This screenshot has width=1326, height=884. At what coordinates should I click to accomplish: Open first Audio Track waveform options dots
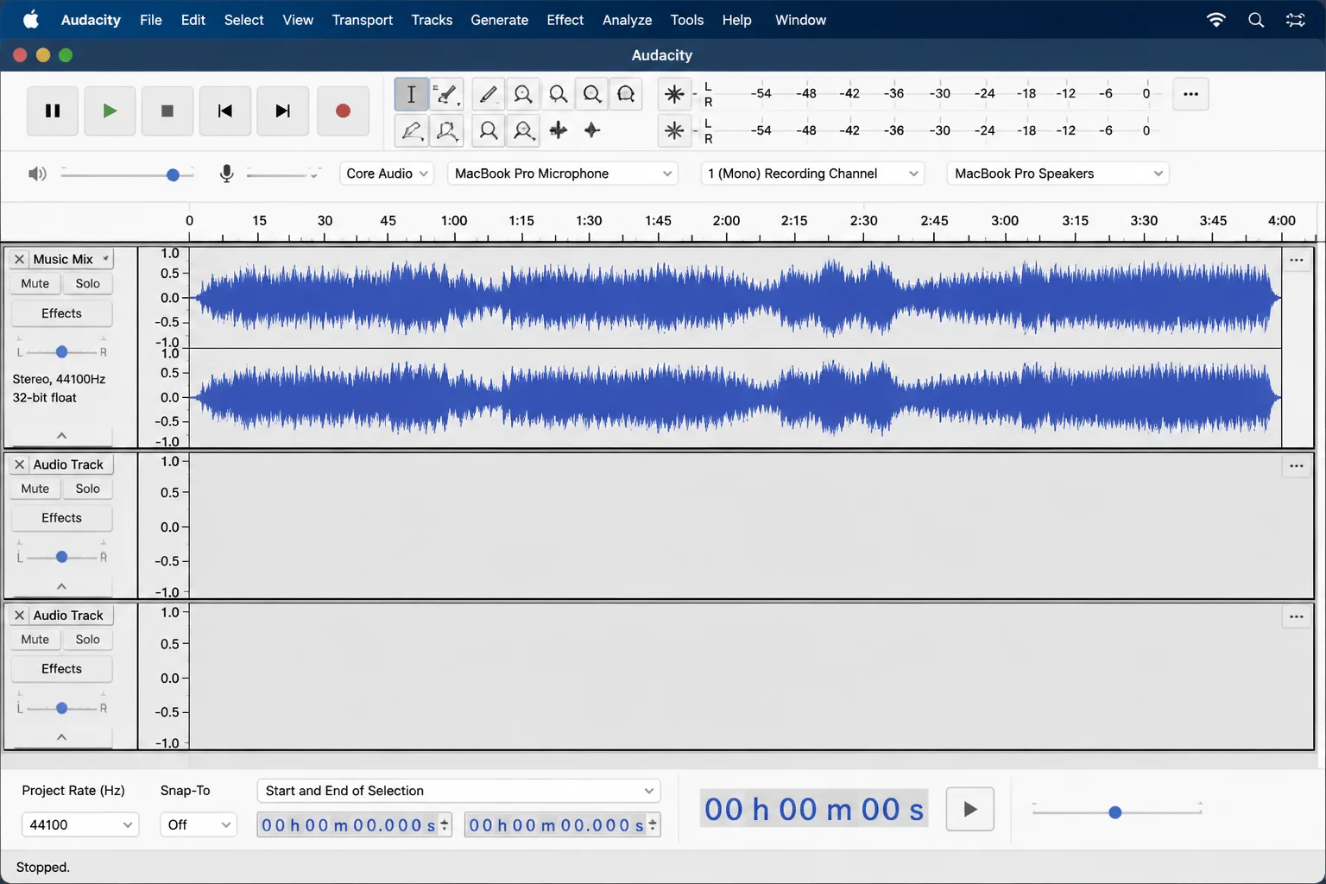(1297, 466)
